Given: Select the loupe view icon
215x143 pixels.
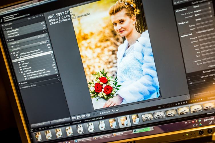Looking at the screenshot, I should [79, 117].
